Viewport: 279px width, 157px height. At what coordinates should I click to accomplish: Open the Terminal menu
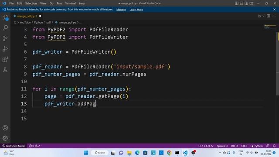70,3
